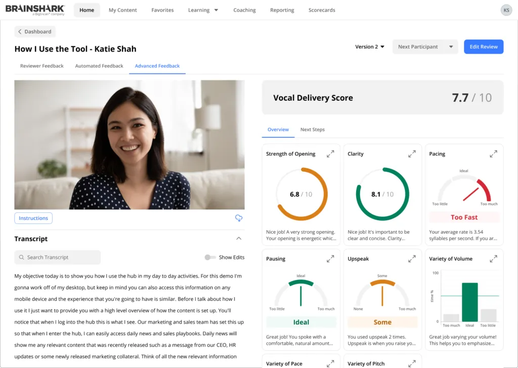Click 'Your average rate is 3.54' text
The image size is (518, 368).
[x=456, y=232]
